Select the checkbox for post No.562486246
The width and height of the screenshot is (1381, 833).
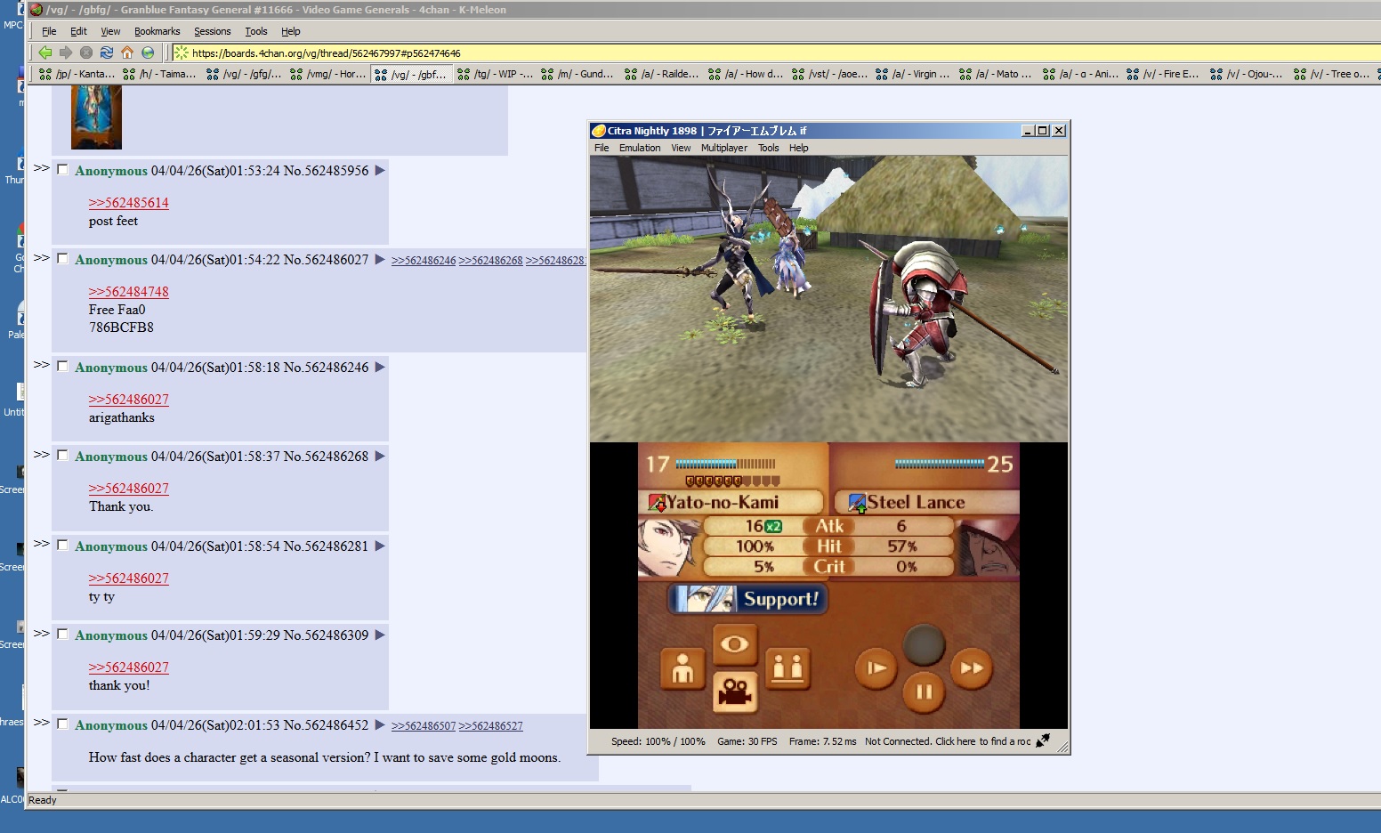click(x=62, y=367)
